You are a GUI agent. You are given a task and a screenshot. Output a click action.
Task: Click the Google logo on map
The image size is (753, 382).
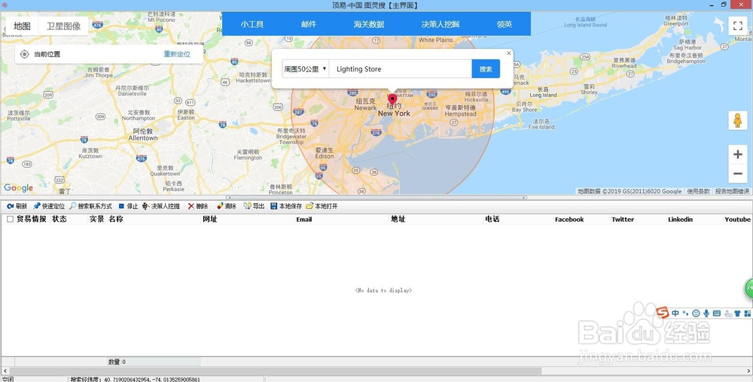[x=19, y=187]
